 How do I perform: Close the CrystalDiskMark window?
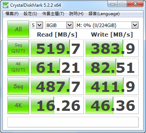coord(135,4)
